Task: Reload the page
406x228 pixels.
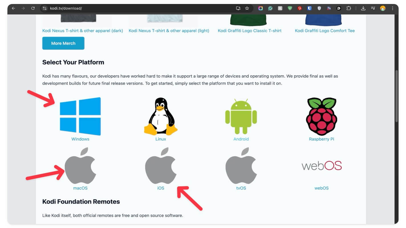Action: (33, 8)
